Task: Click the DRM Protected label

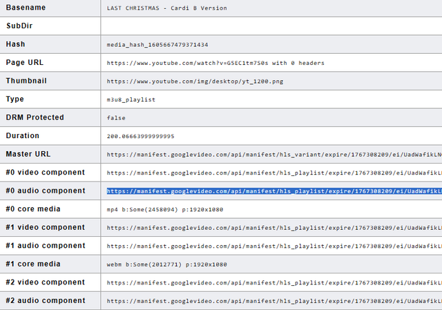Action: [35, 117]
